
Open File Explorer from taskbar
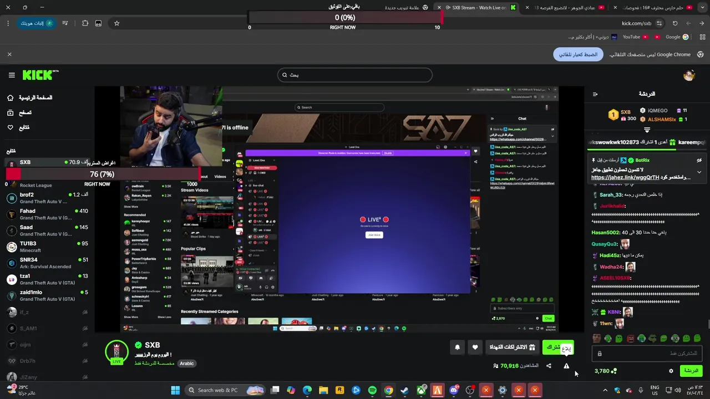coord(323,390)
